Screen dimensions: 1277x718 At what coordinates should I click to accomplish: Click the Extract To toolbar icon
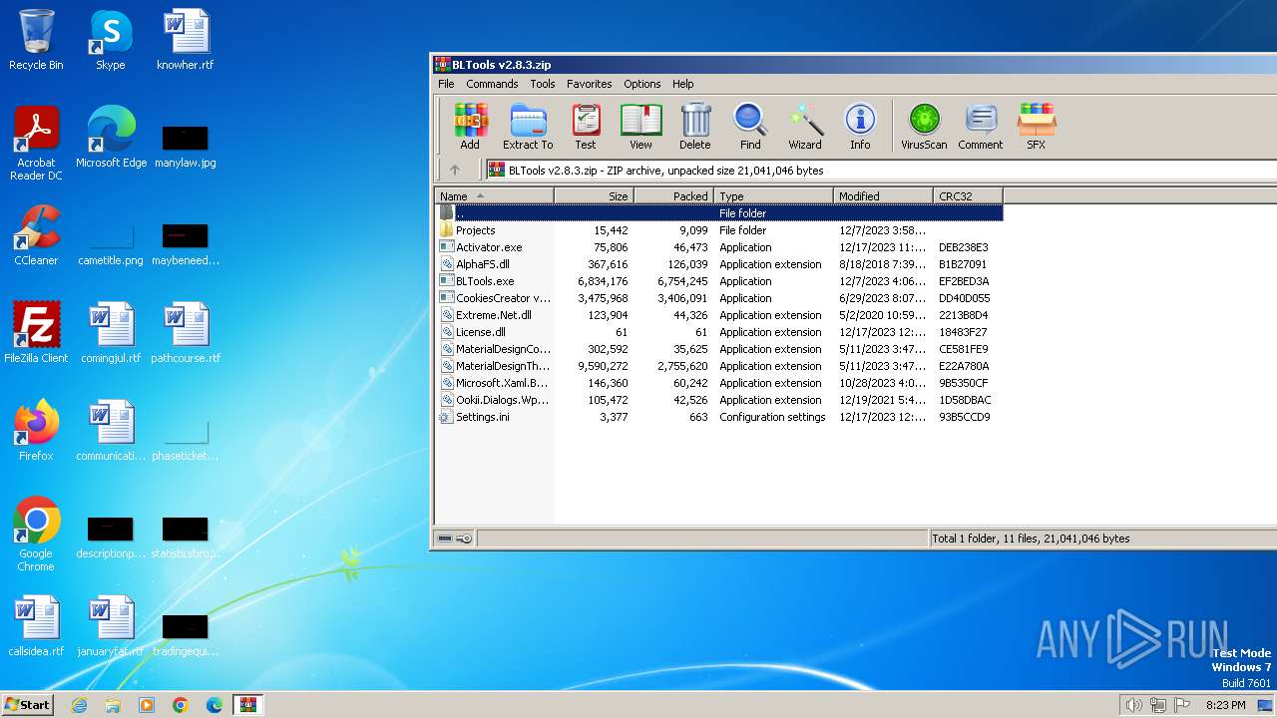(x=528, y=127)
